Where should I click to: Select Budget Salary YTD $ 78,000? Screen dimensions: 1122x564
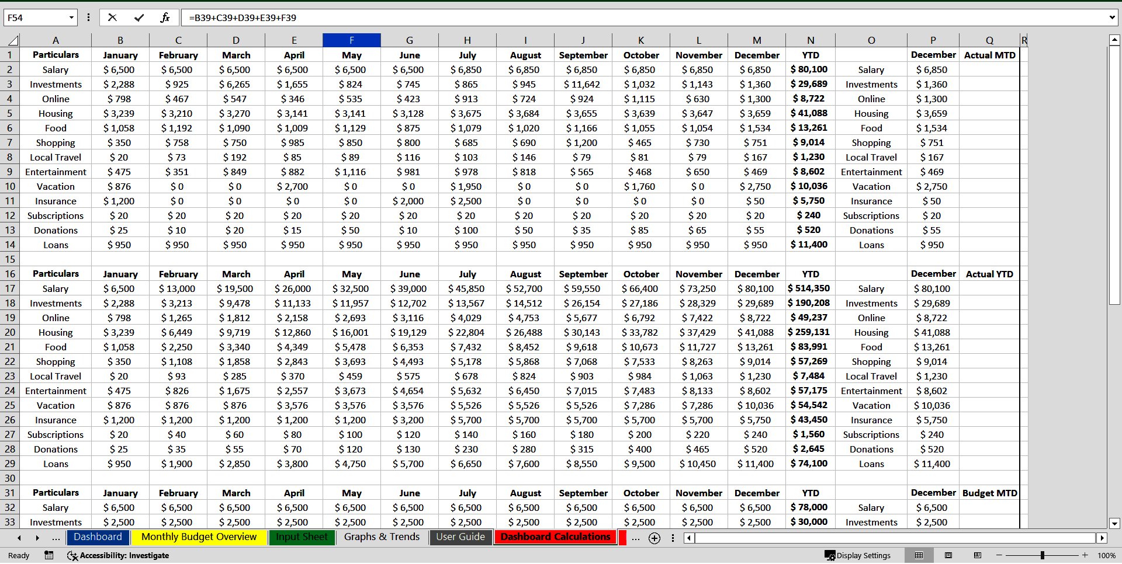[x=811, y=507]
